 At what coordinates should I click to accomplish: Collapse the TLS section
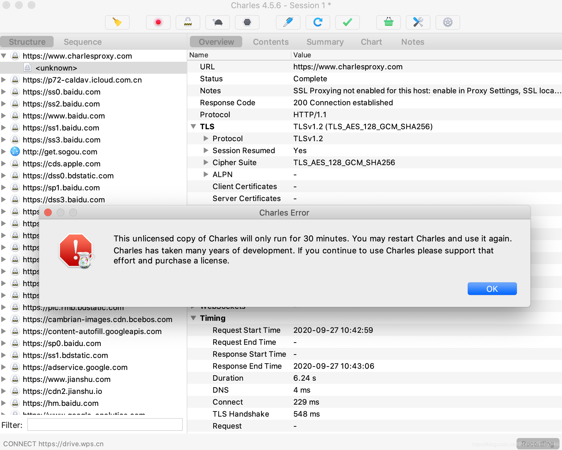click(x=194, y=126)
